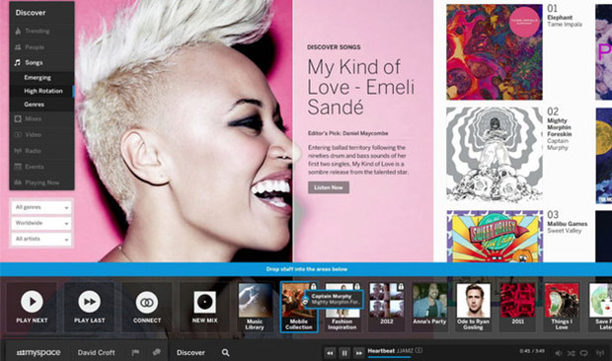Screen dimensions: 612x361
Task: Click the flame icon beside Trending
Action: (18, 31)
